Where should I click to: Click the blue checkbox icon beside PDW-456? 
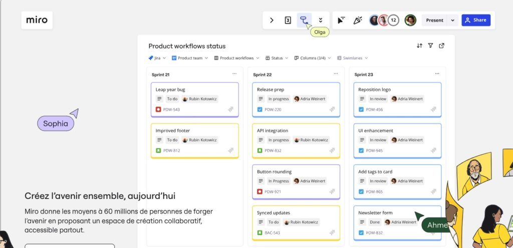pos(361,109)
